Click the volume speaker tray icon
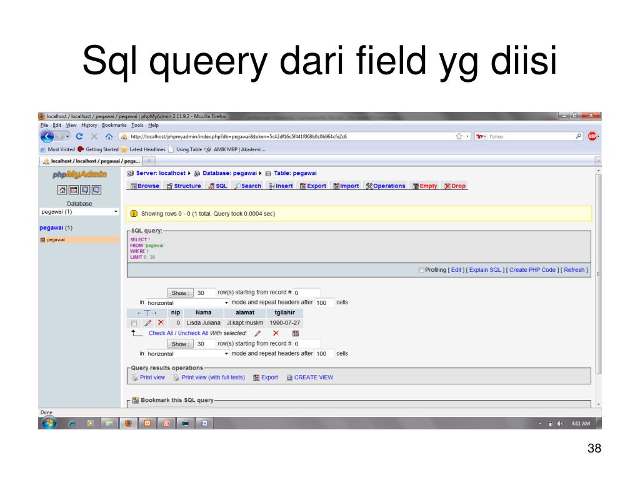 tap(560, 424)
